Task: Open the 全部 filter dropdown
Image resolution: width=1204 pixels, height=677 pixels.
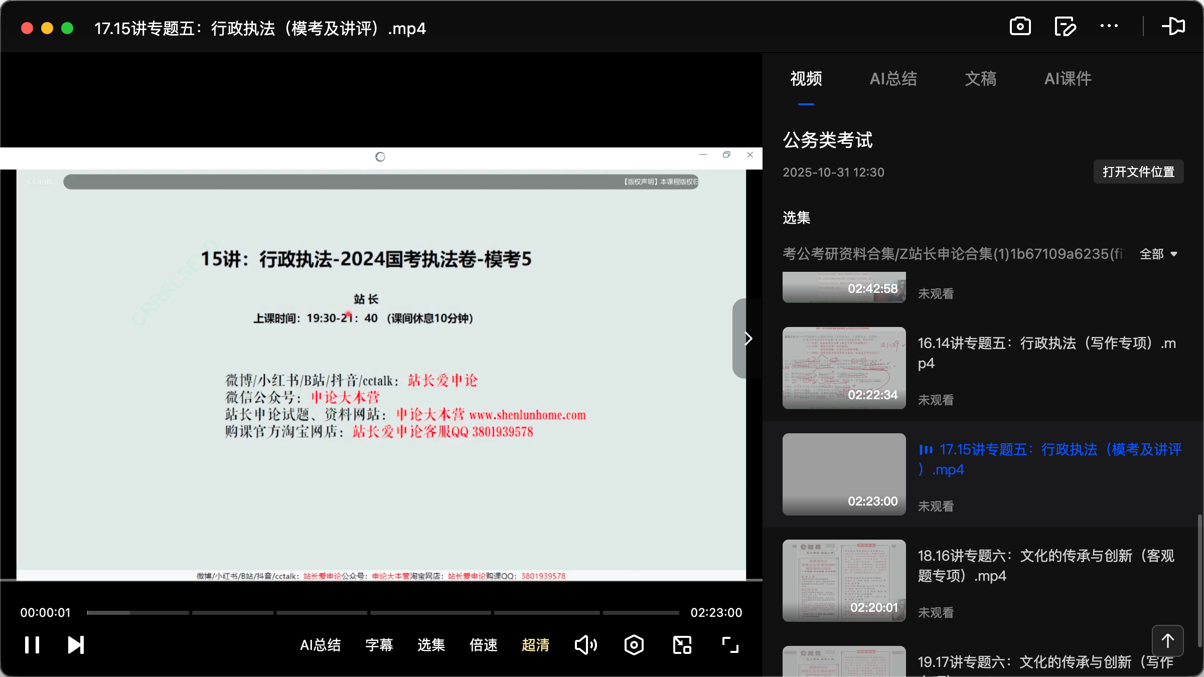Action: 1159,254
